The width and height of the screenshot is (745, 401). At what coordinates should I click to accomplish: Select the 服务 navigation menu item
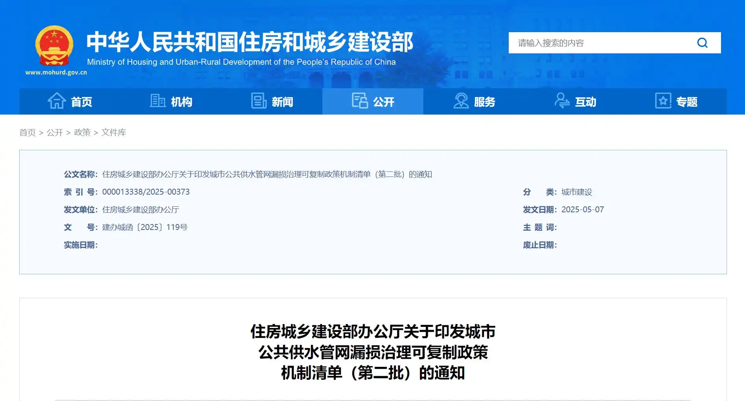point(484,102)
